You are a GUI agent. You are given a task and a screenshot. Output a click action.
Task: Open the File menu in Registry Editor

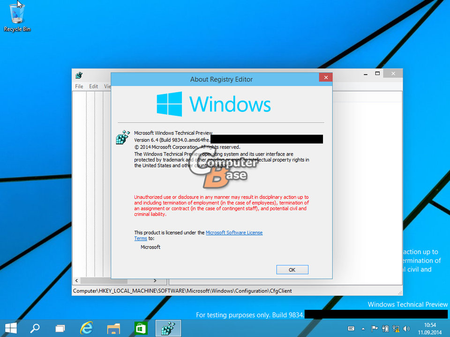(79, 86)
